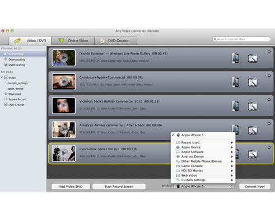This screenshot has height=208, width=275.
Task: Click iPhone profile icon for Victoria's Secret video
Action: tap(235, 106)
